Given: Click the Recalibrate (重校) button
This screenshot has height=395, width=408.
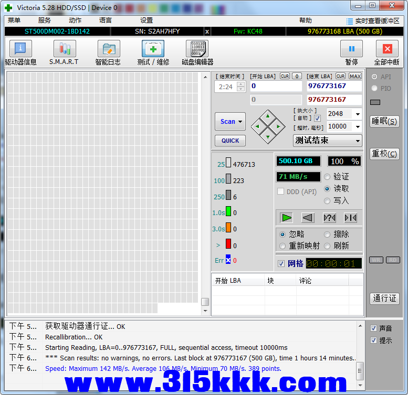Looking at the screenshot, I should (x=384, y=154).
